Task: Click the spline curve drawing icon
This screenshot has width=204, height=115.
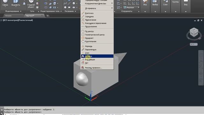Action: (x=65, y=4)
